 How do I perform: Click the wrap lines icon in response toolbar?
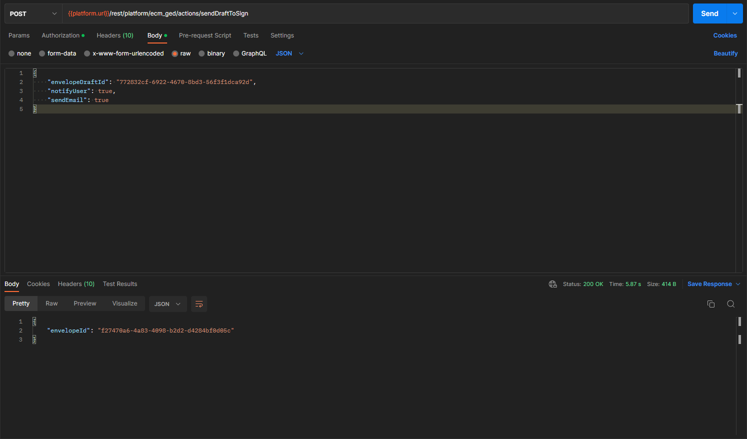point(199,304)
